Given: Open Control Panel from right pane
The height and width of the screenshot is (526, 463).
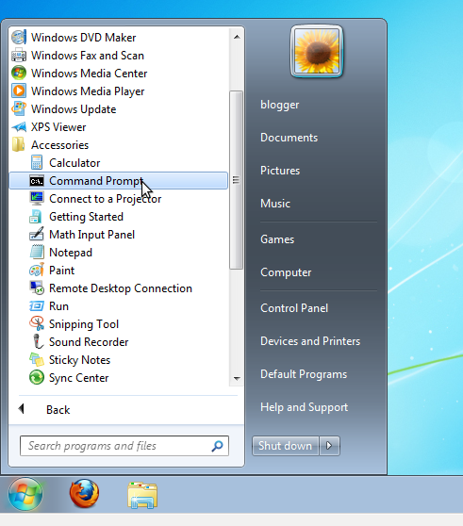Looking at the screenshot, I should point(294,308).
